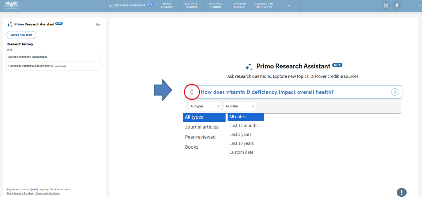Image resolution: width=422 pixels, height=197 pixels.
Task: Expand the All types dropdown
Action: pos(205,106)
